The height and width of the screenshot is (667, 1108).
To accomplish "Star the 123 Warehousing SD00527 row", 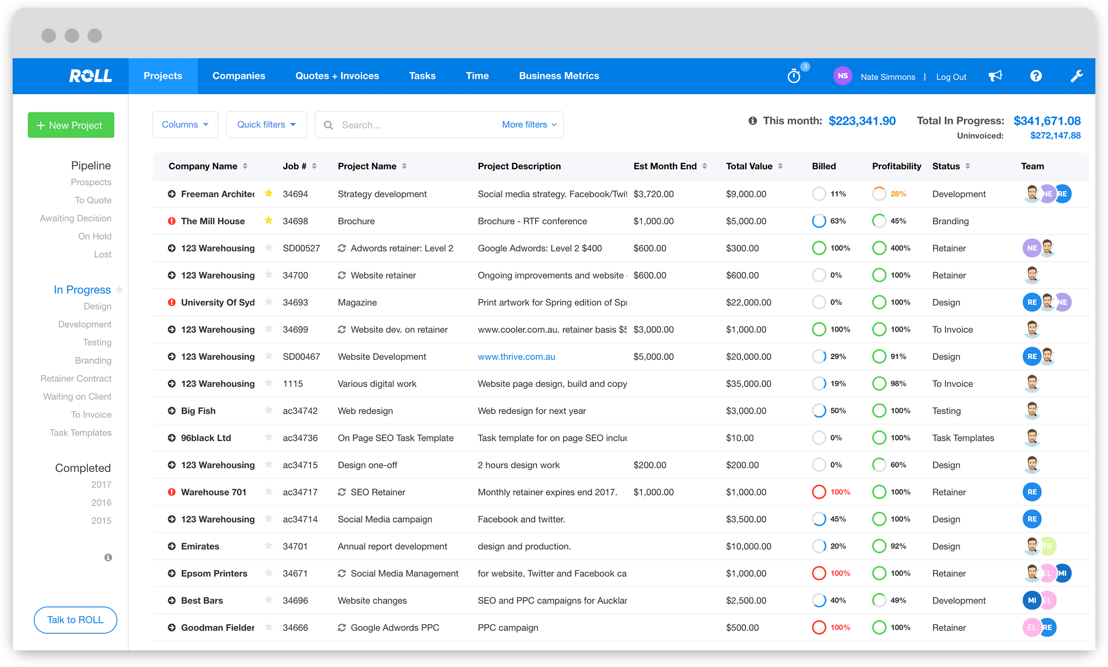I will click(x=268, y=247).
